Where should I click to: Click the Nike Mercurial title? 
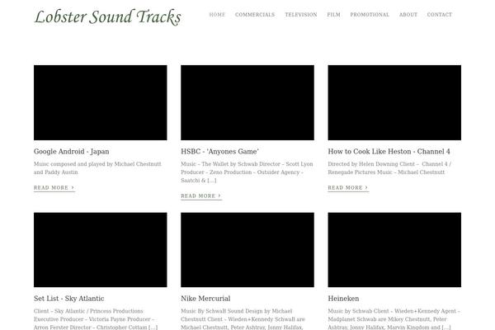click(205, 299)
